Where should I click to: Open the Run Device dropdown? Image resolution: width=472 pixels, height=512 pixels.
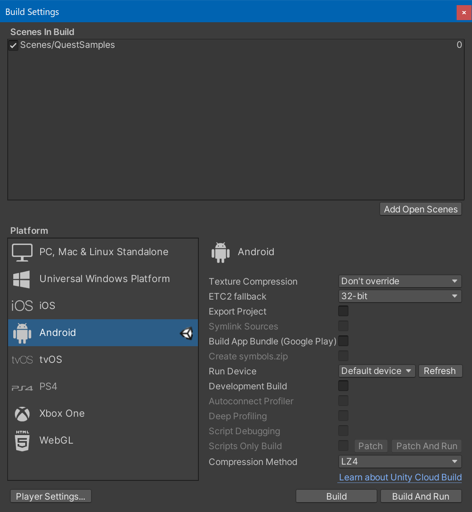coord(377,371)
